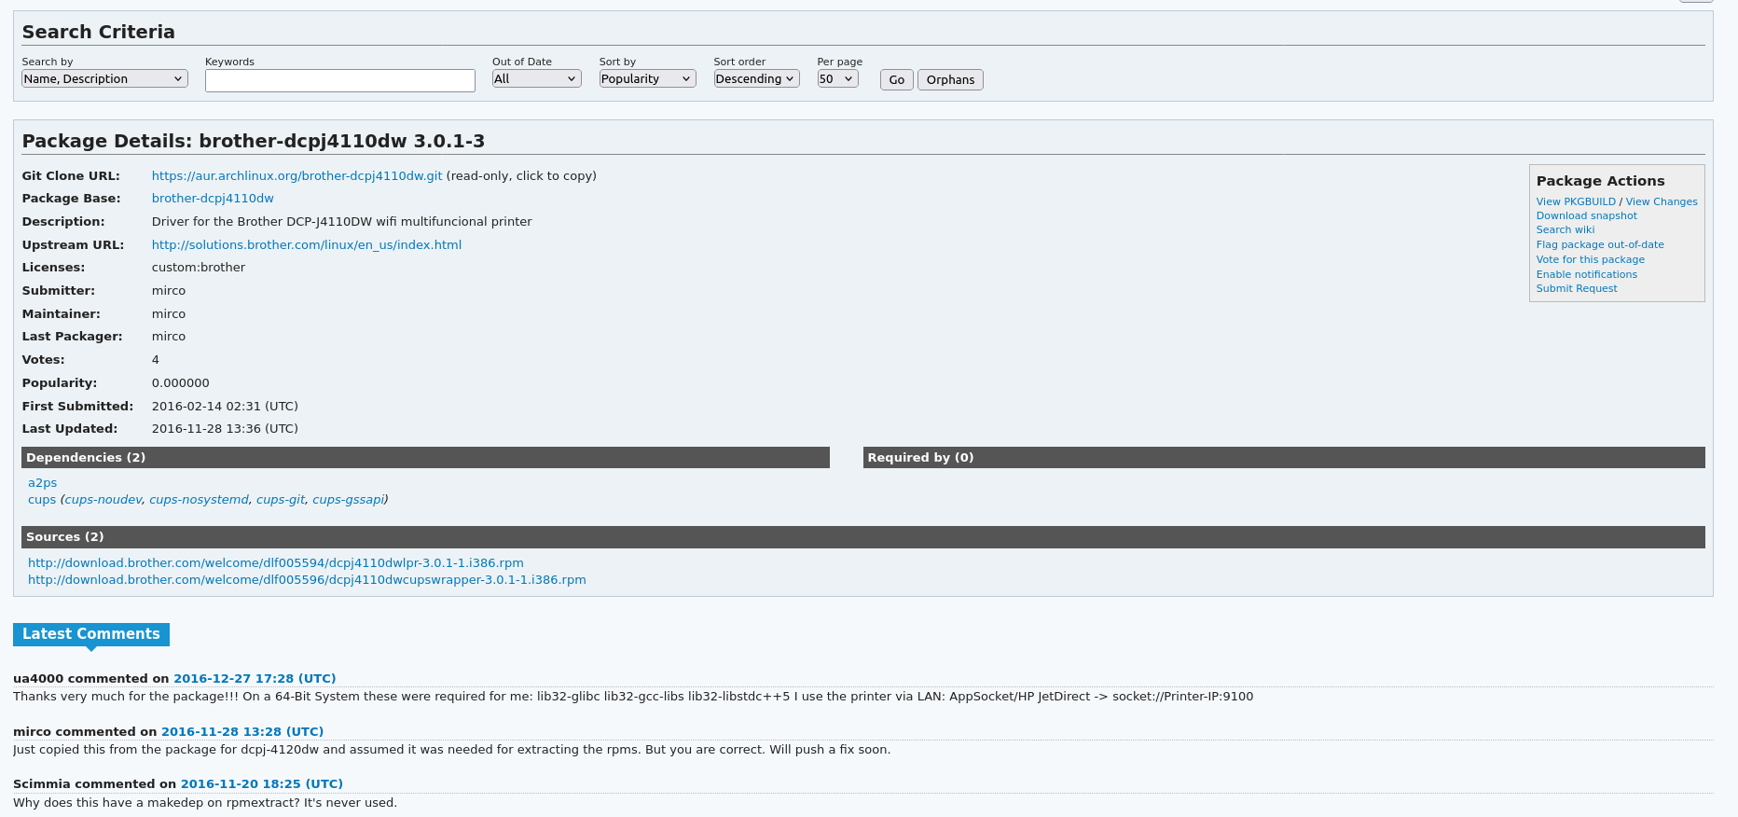Click the Sources (2) header
Image resolution: width=1738 pixels, height=817 pixels.
863,537
